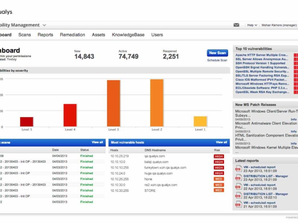Click the Active count 74,749
298x223 pixels.
tap(129, 56)
